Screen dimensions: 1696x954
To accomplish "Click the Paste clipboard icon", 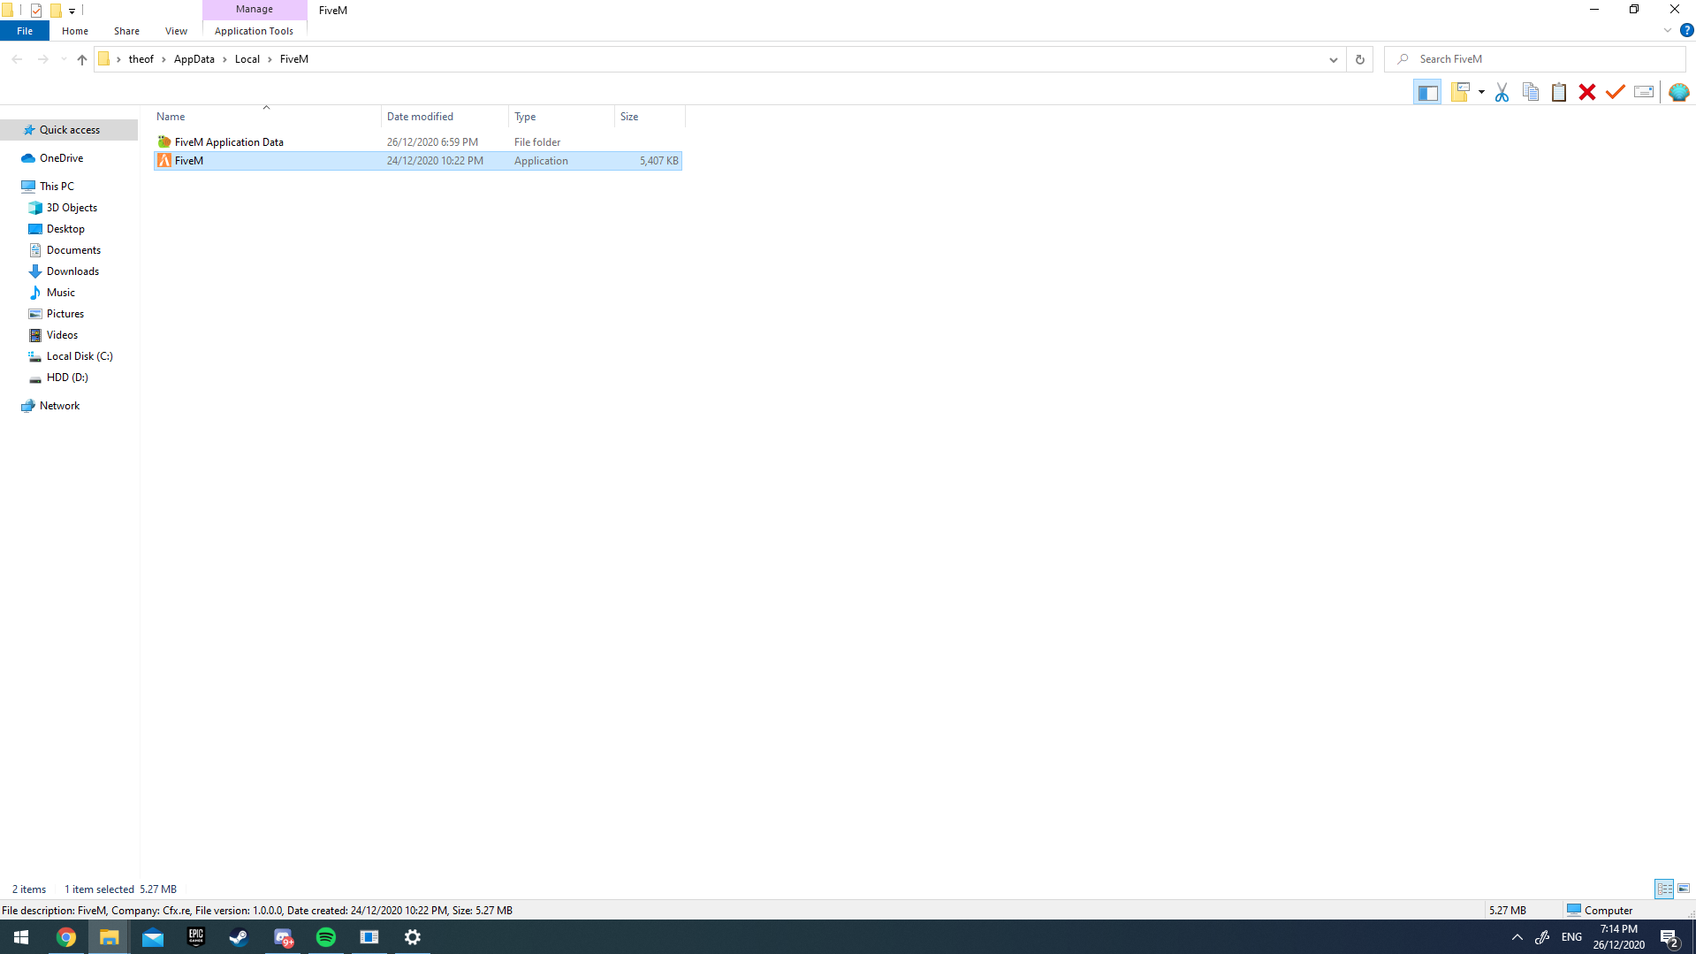I will tap(1559, 92).
